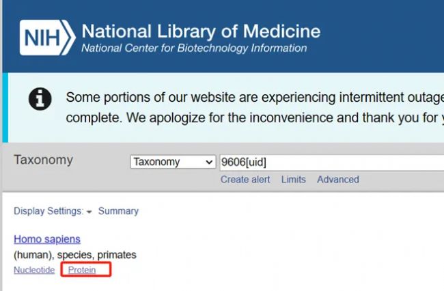Open the Create alert link
The width and height of the screenshot is (444, 291).
click(x=245, y=180)
